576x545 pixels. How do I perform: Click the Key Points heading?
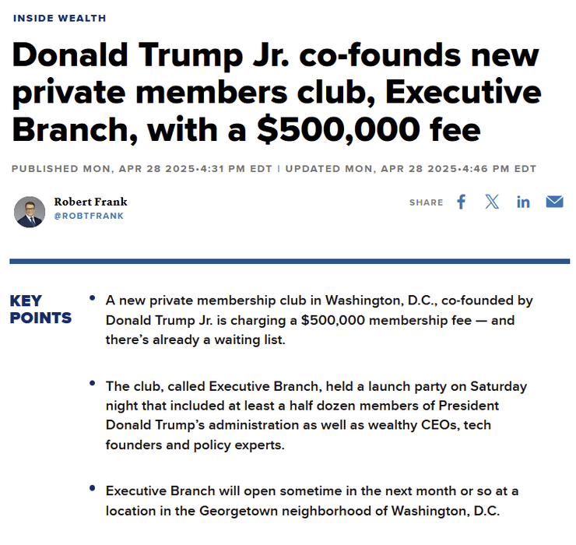click(x=40, y=309)
